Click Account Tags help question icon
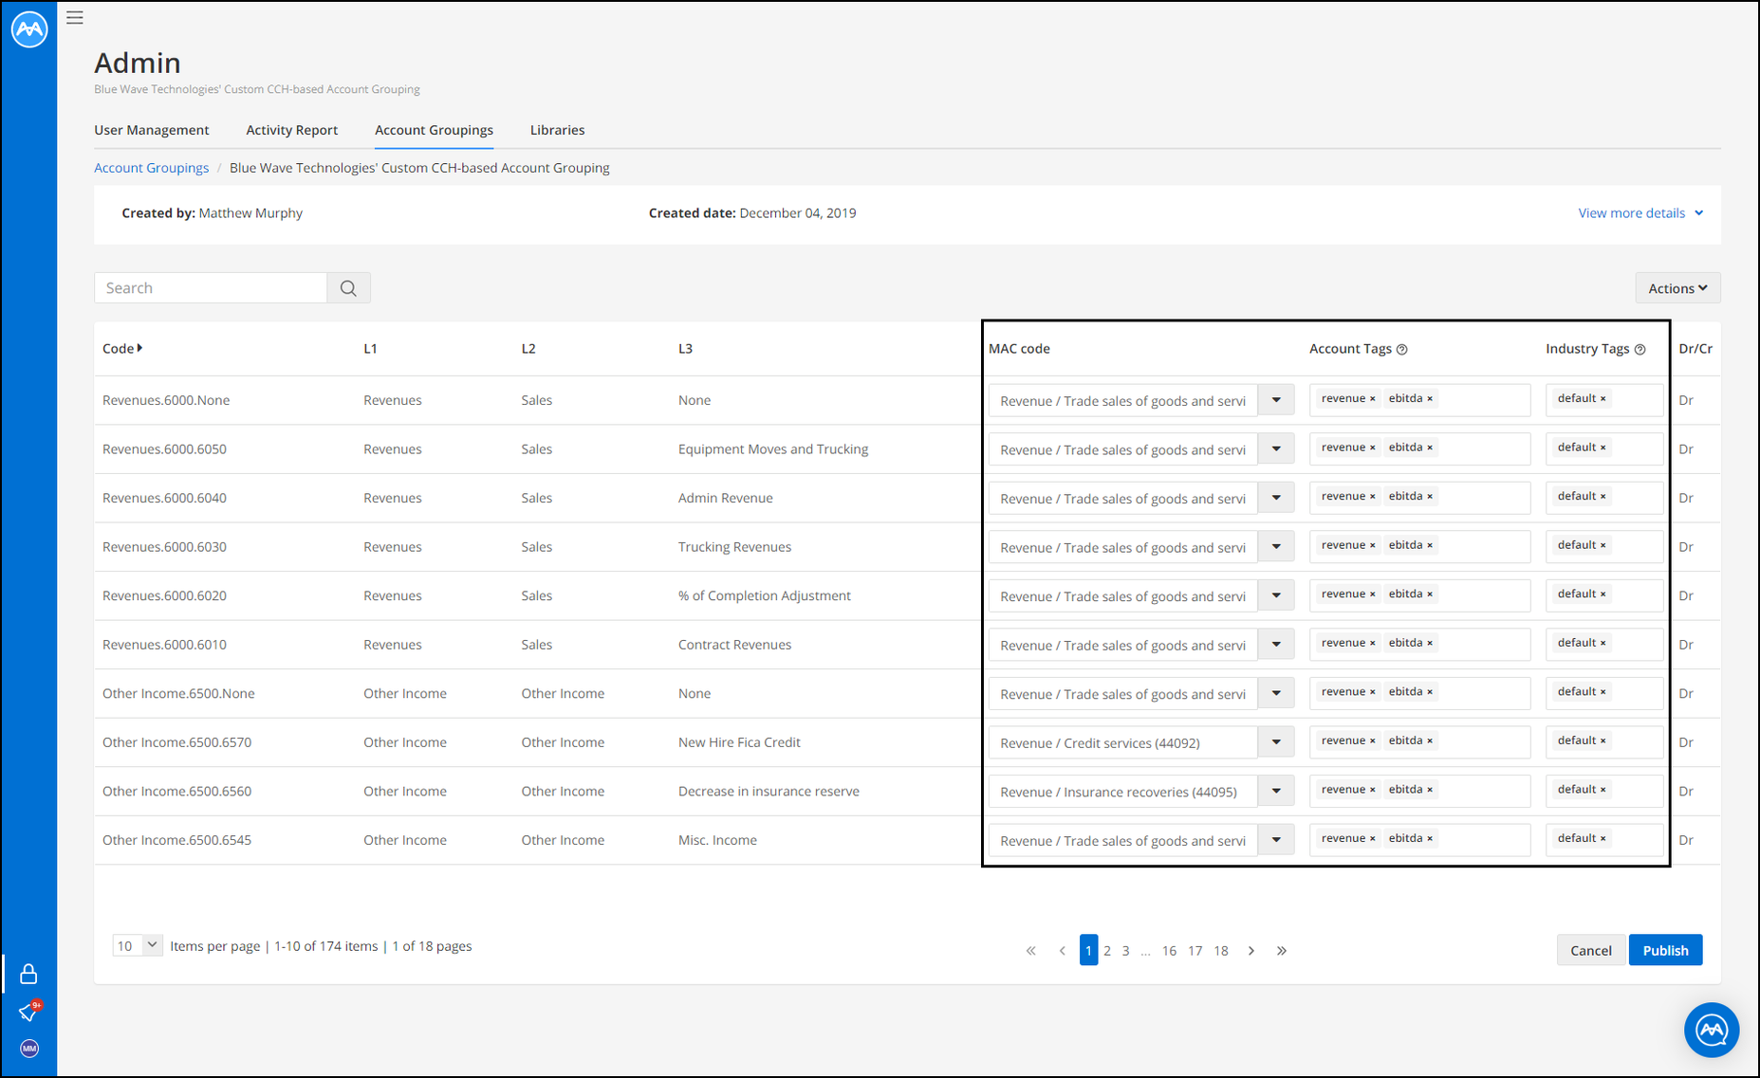This screenshot has width=1760, height=1078. (x=1402, y=350)
